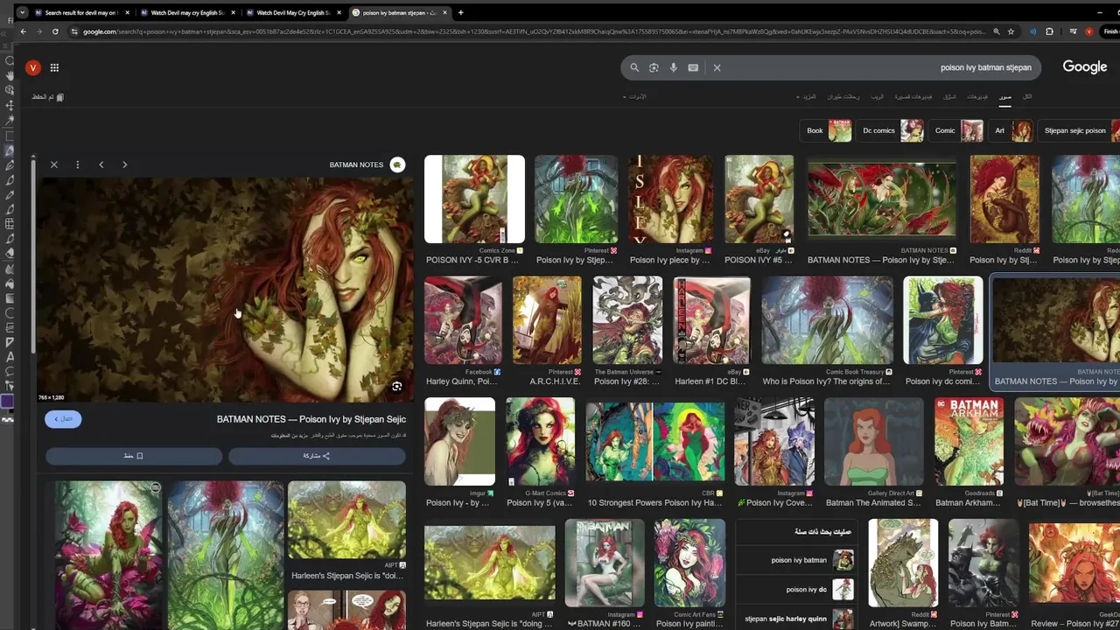Switch to the All (الكل) results tab
The width and height of the screenshot is (1120, 630).
[x=1028, y=97]
